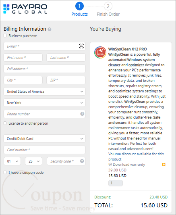
Task: Focus the E-mail input field
Action: pos(44,46)
